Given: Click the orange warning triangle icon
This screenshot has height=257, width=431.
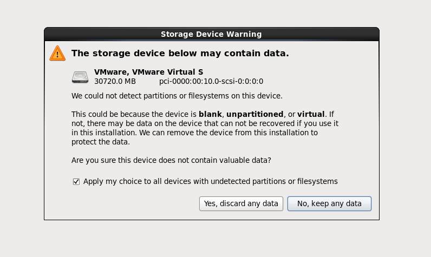Looking at the screenshot, I should (x=57, y=53).
